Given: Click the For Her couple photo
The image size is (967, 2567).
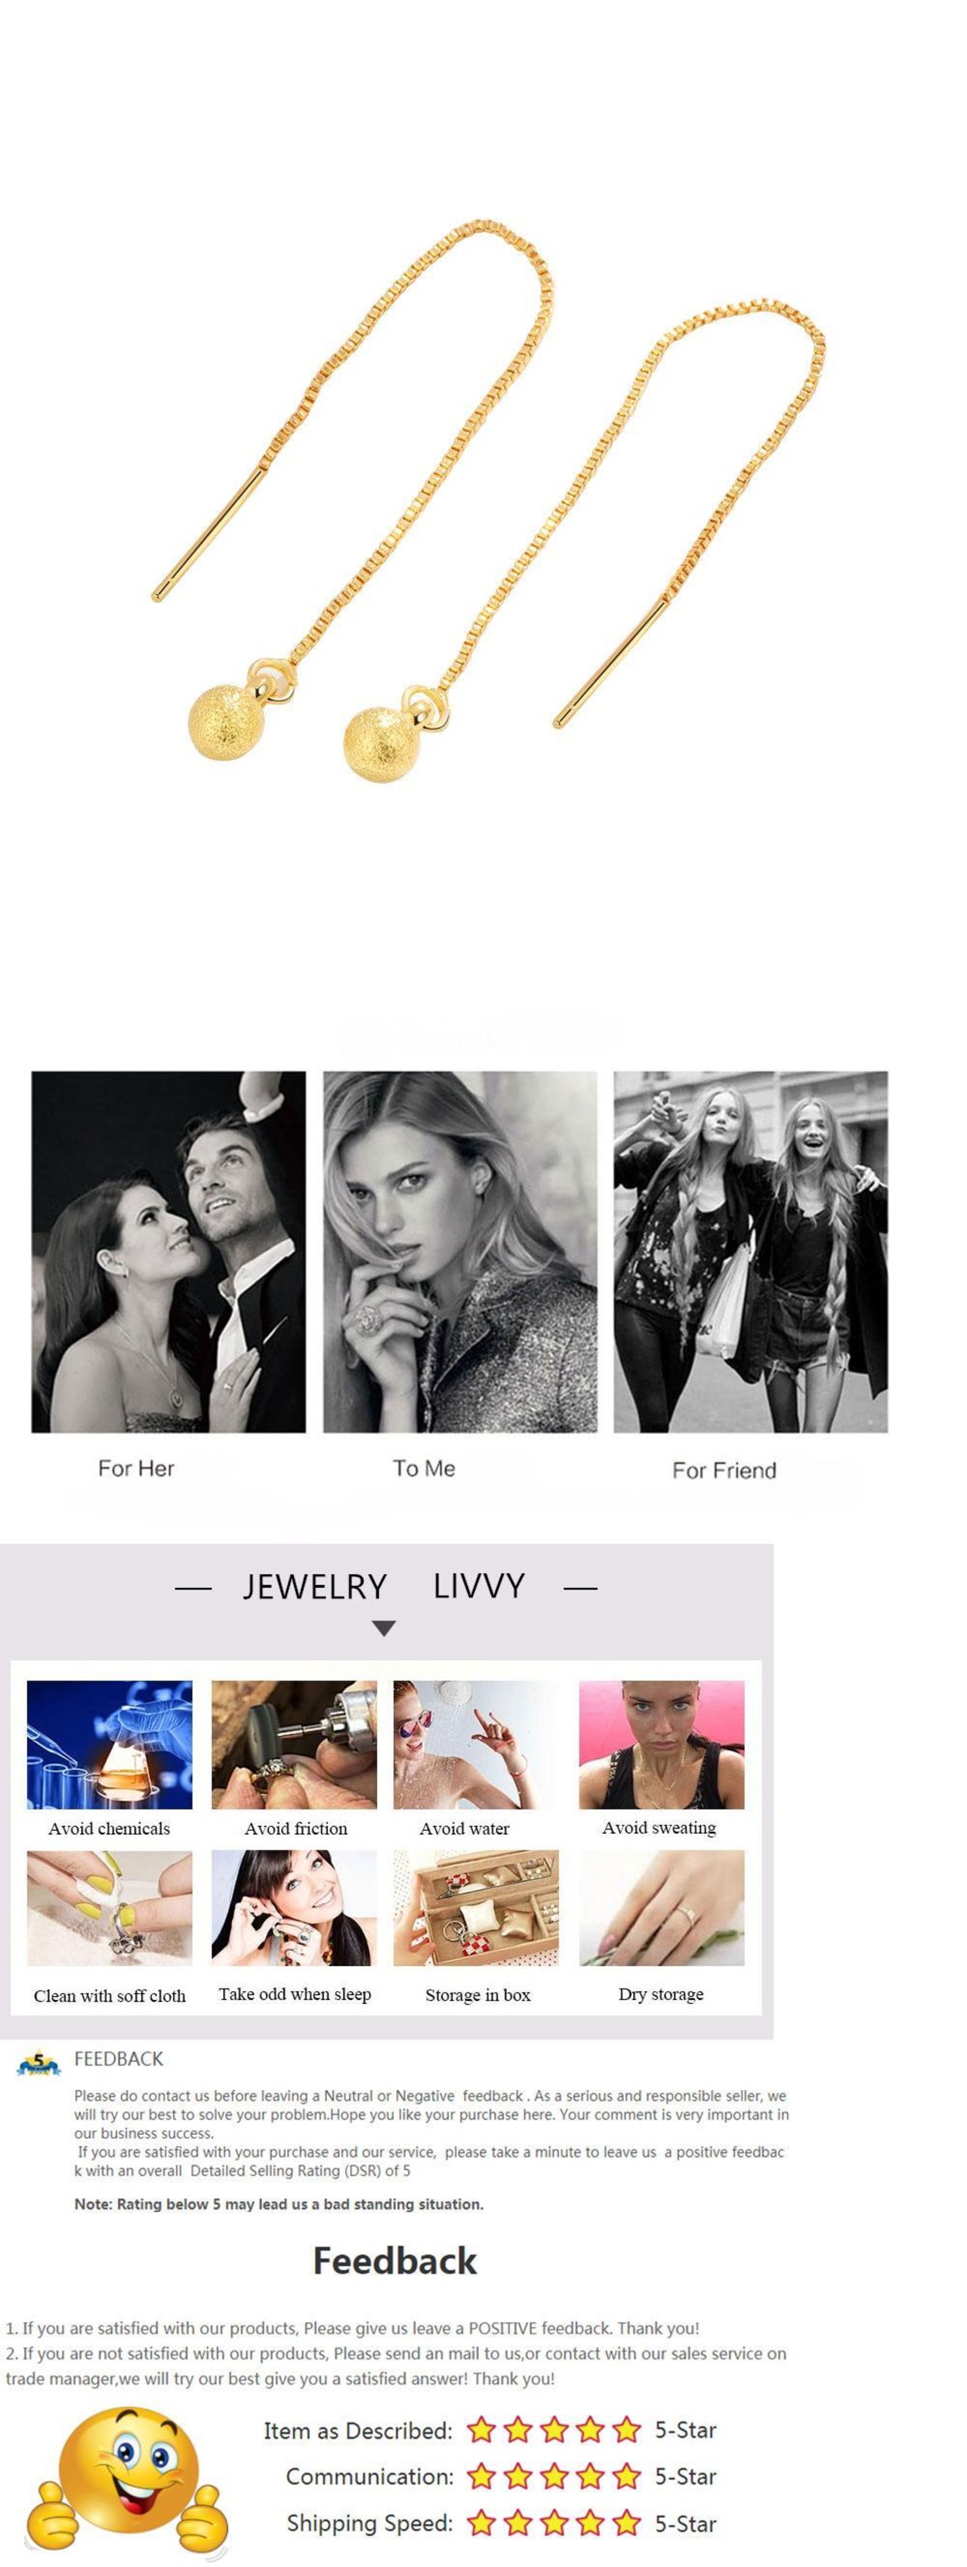Looking at the screenshot, I should click(x=168, y=1252).
